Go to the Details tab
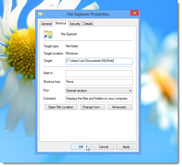This screenshot has width=182, height=167. (x=88, y=24)
